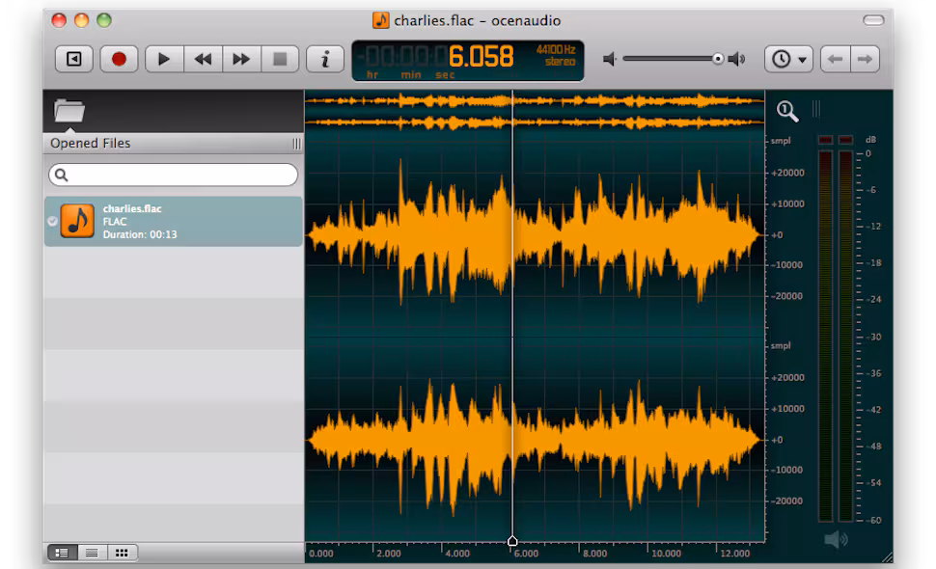Open file info with the i button

point(325,59)
